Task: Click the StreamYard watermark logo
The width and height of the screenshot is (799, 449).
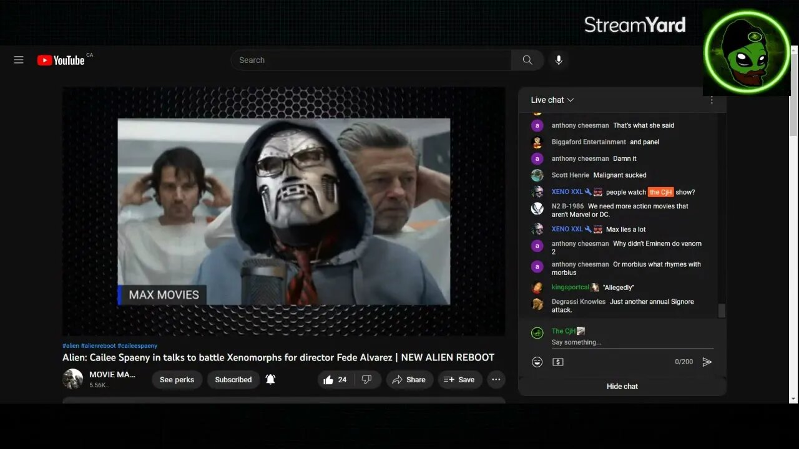Action: [635, 25]
